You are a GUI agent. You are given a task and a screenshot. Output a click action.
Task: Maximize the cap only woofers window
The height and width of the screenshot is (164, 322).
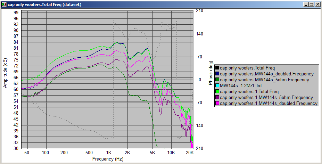(x=312, y=4)
